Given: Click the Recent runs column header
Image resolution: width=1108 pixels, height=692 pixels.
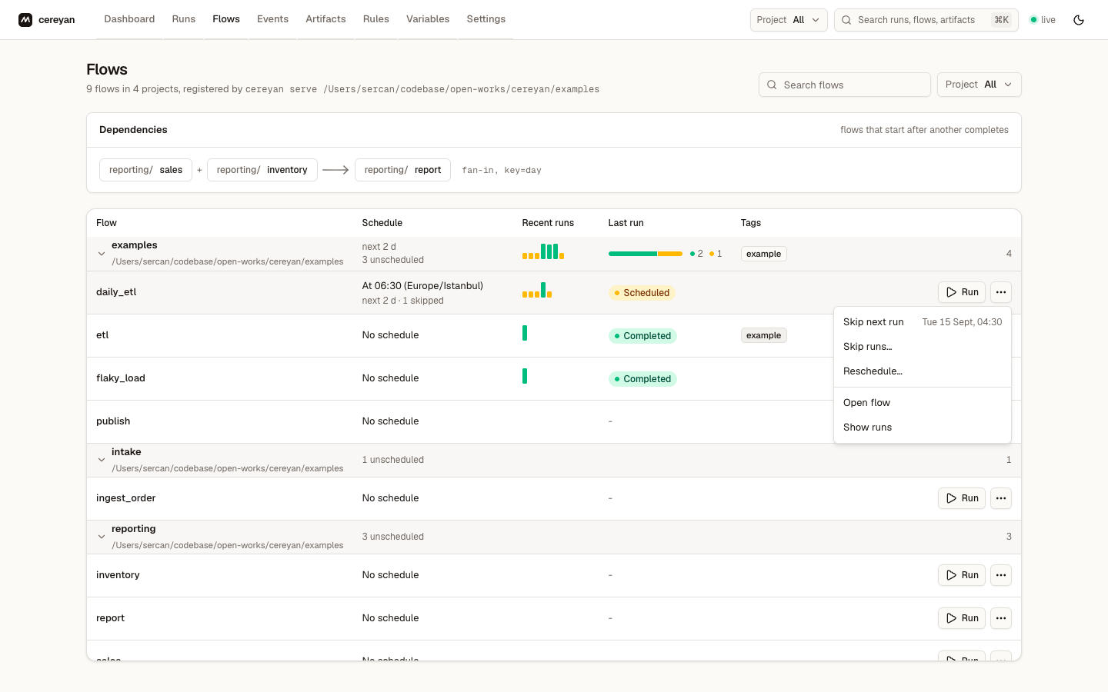Looking at the screenshot, I should tap(548, 223).
